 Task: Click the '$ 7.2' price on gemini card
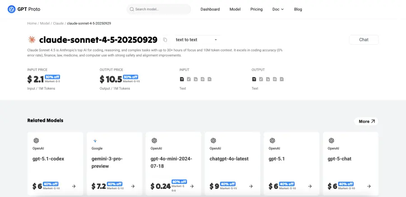tap(99, 186)
